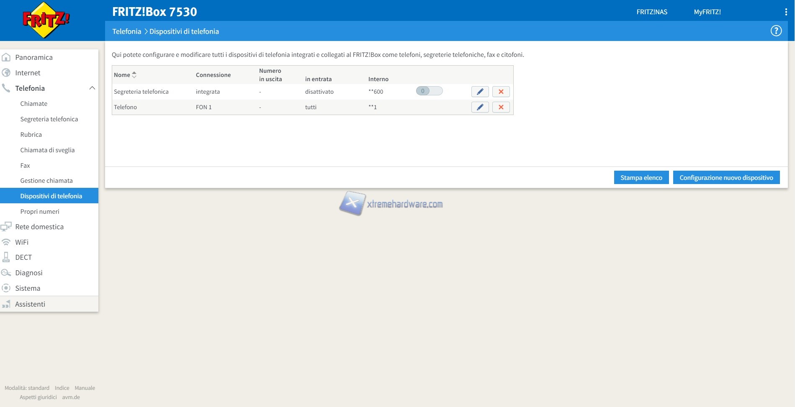
Task: Edit the Segreteria telefonica device
Action: (480, 92)
